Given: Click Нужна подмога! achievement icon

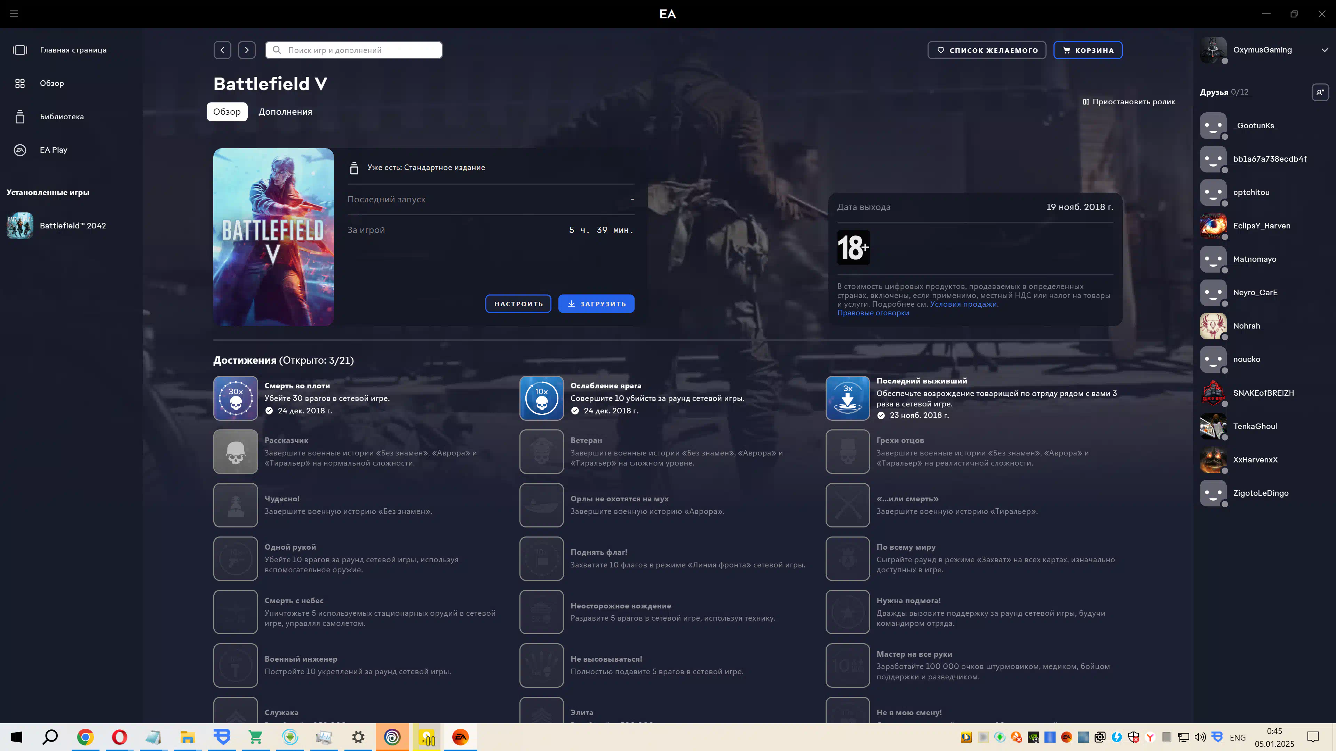Looking at the screenshot, I should (848, 612).
